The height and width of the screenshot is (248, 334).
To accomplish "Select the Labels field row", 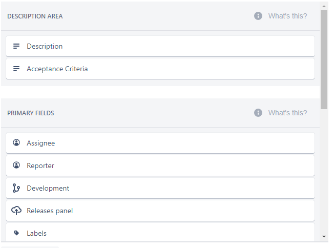I will 160,233.
